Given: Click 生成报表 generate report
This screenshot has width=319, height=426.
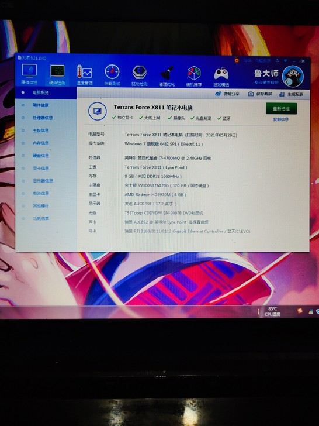Looking at the screenshot, I should 291,94.
